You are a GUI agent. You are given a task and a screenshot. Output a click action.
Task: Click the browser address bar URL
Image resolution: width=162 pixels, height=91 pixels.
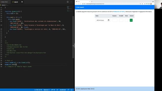(x=95, y=4)
